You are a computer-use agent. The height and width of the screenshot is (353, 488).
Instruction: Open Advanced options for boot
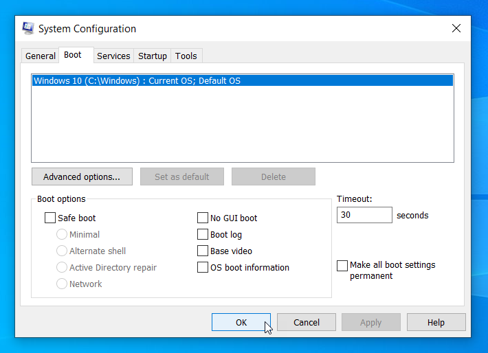point(82,176)
